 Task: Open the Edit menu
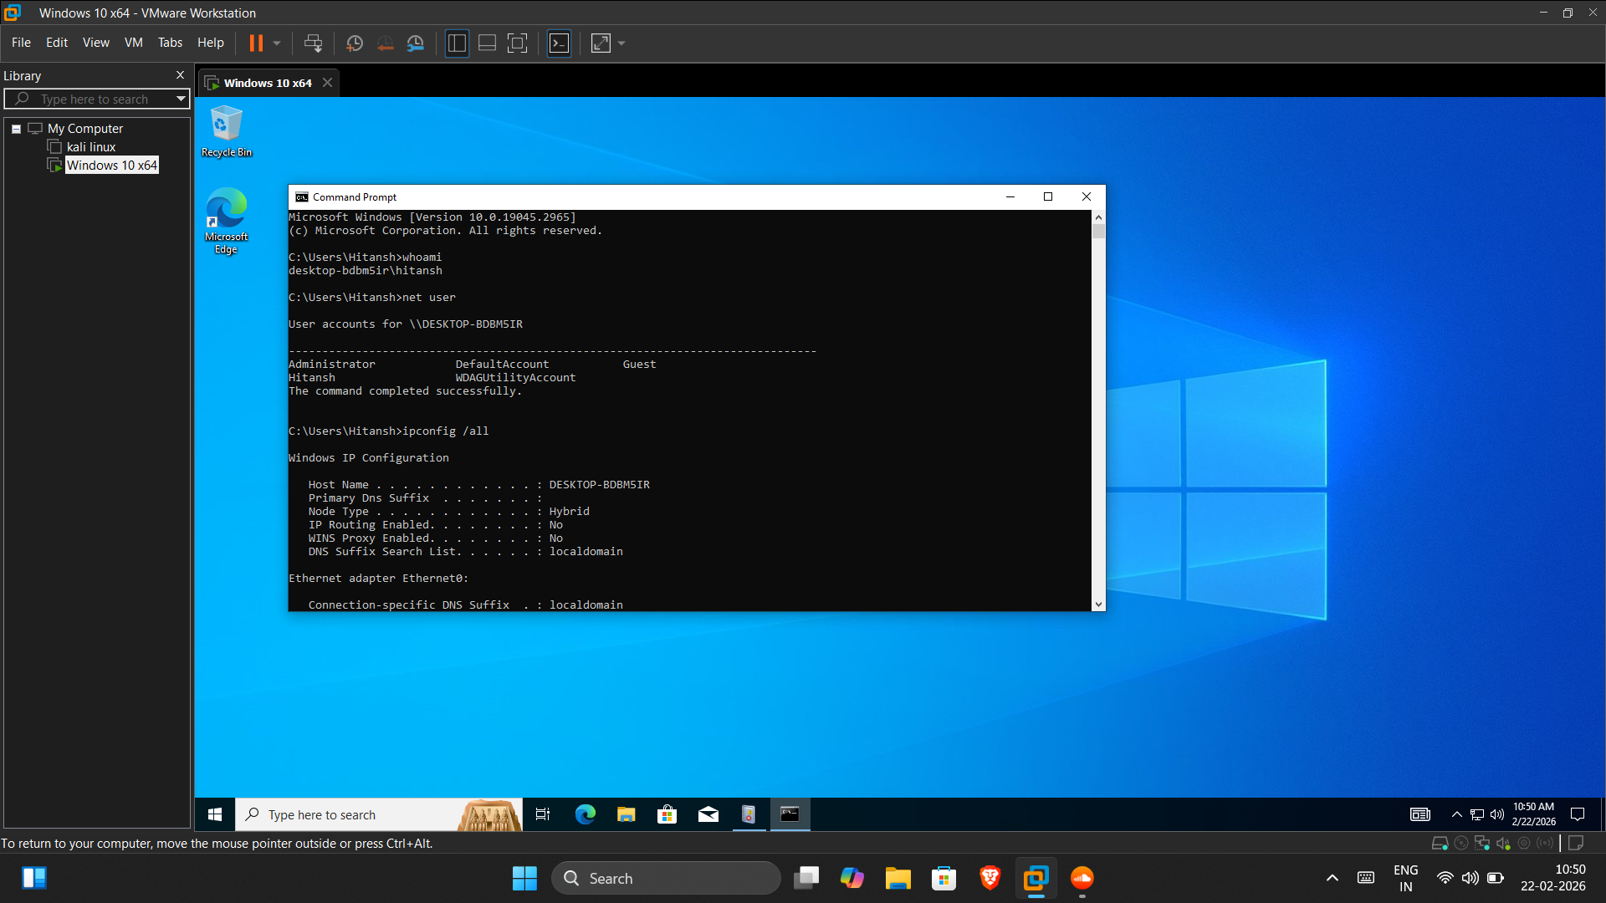(x=57, y=43)
